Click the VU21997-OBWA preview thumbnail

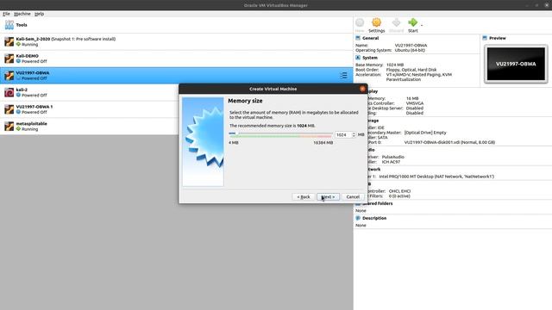516,64
